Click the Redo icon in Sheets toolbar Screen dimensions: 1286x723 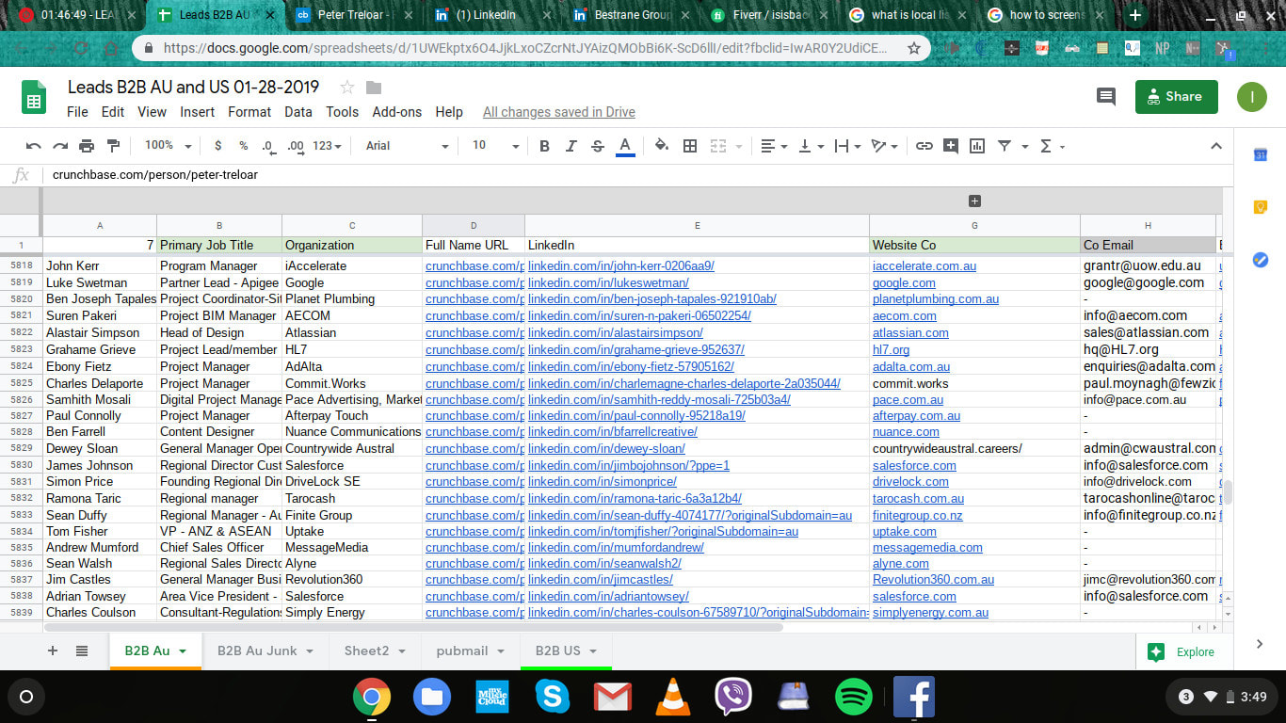(x=60, y=146)
